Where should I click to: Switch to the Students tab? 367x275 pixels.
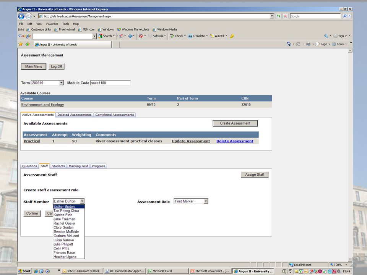pyautogui.click(x=58, y=166)
